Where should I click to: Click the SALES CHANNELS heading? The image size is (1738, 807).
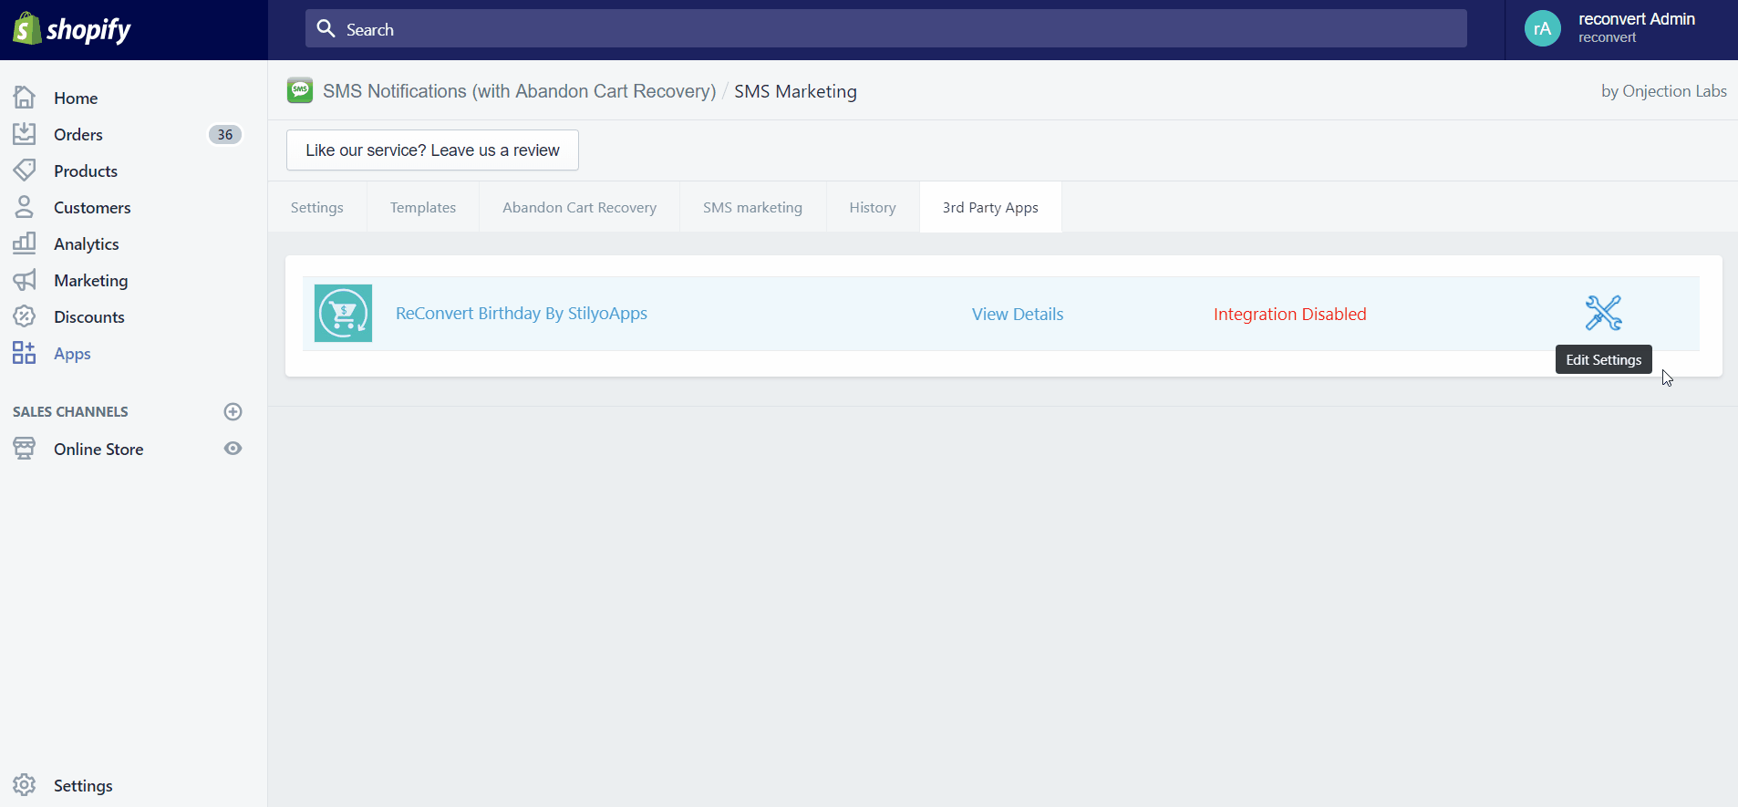pyautogui.click(x=70, y=411)
